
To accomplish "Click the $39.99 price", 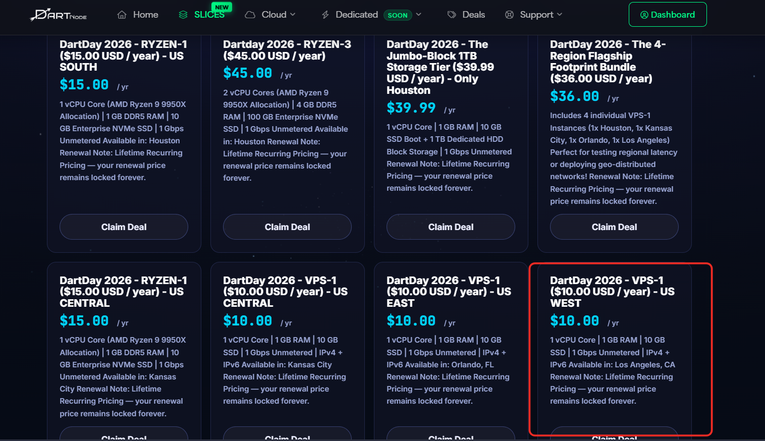I will tap(411, 107).
